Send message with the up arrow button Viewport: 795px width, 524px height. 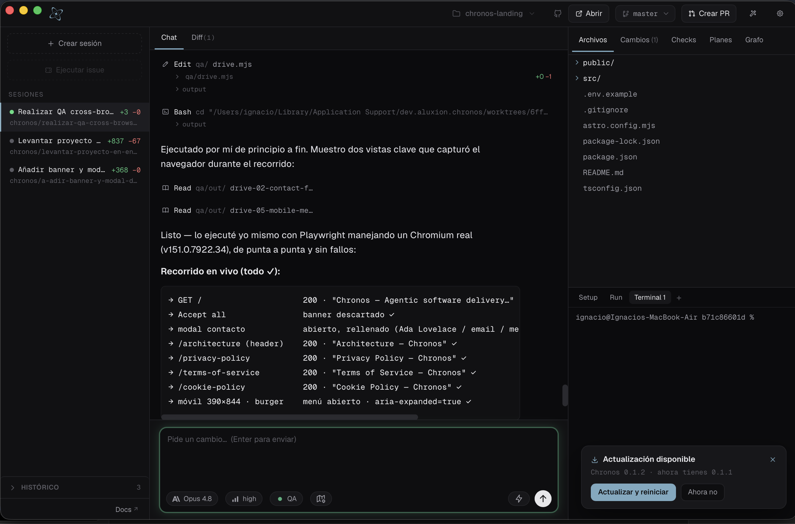tap(543, 499)
